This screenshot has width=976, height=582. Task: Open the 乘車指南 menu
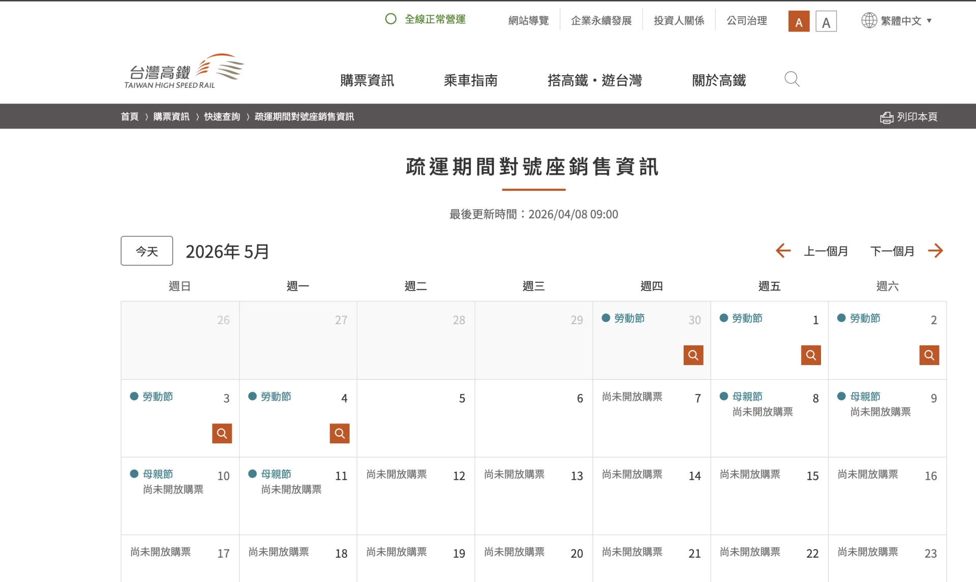pos(470,80)
